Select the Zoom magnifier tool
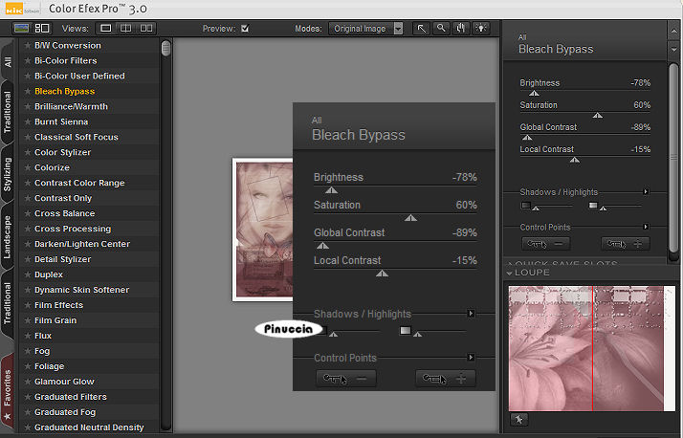The width and height of the screenshot is (683, 438). pyautogui.click(x=441, y=29)
